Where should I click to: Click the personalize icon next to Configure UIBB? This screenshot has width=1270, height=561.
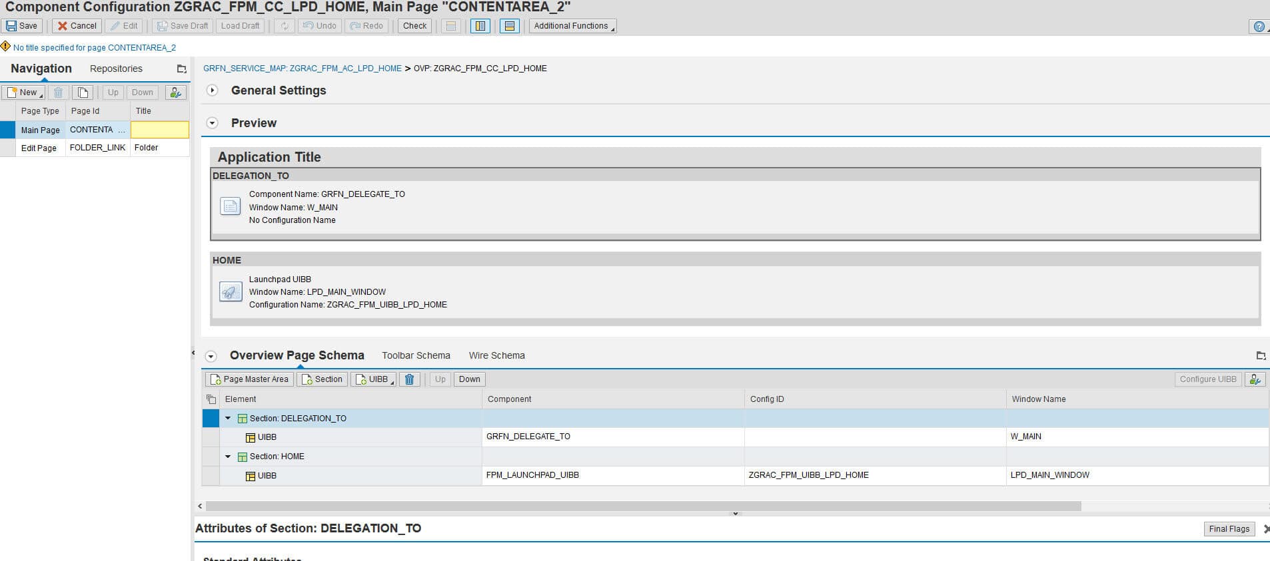point(1255,379)
